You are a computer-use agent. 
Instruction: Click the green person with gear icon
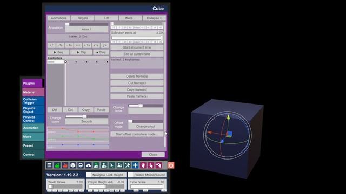click(x=96, y=165)
